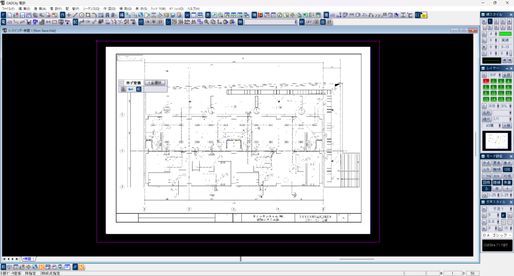This screenshot has height=276, width=514.
Task: Toggle the ON button in second toolbar row
Action: [x=148, y=22]
